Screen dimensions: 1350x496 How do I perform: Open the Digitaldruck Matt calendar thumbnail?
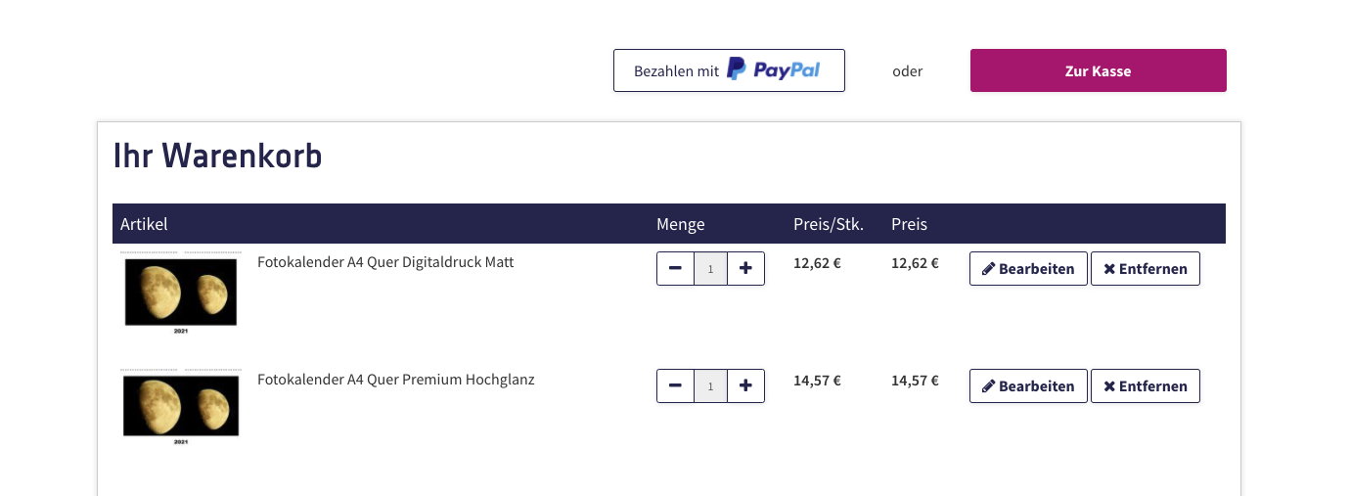(x=181, y=293)
